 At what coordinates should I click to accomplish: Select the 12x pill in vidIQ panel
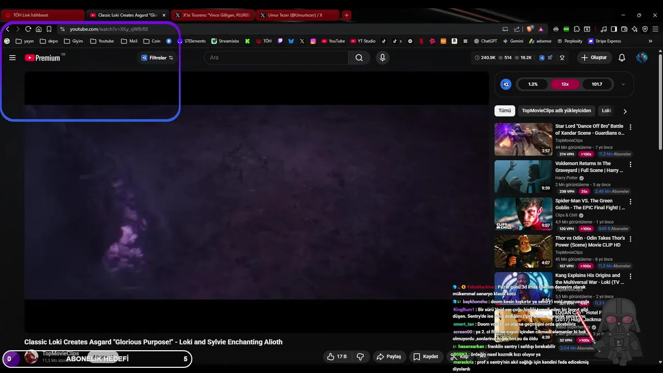[565, 84]
